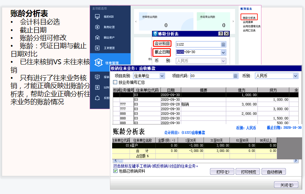This screenshot has width=305, height=194.
Task: Open the 币别 dropdown in 账龄分析表 dialog
Action: click(223, 61)
